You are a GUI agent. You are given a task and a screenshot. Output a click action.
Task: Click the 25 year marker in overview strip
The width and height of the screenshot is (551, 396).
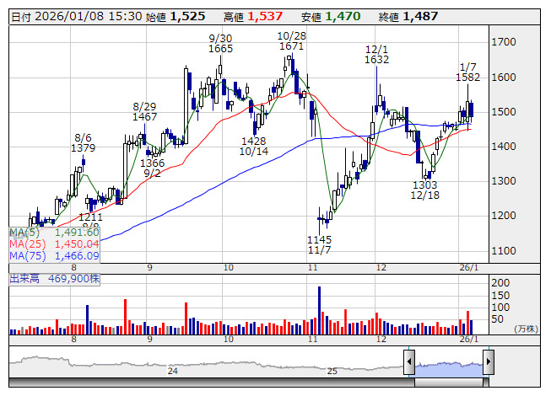pos(332,371)
